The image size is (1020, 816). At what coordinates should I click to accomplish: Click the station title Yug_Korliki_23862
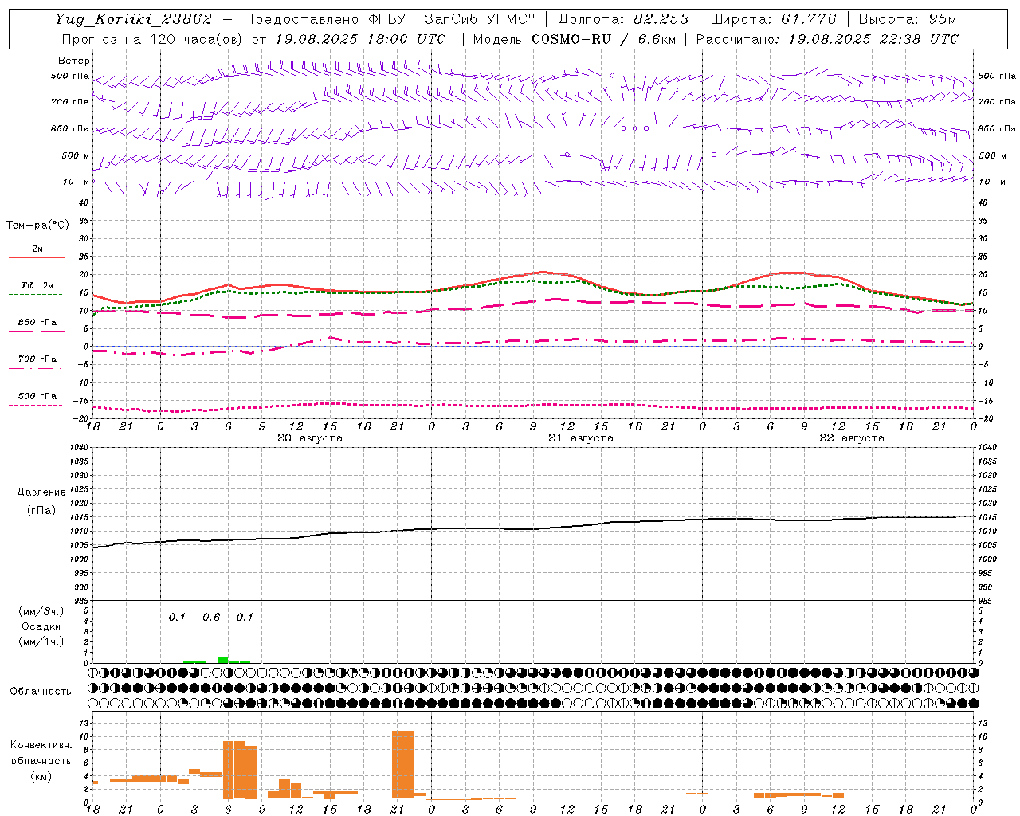tap(134, 19)
